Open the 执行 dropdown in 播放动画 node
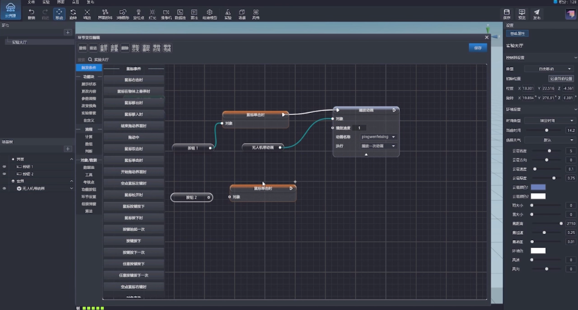The image size is (578, 310). [x=378, y=146]
